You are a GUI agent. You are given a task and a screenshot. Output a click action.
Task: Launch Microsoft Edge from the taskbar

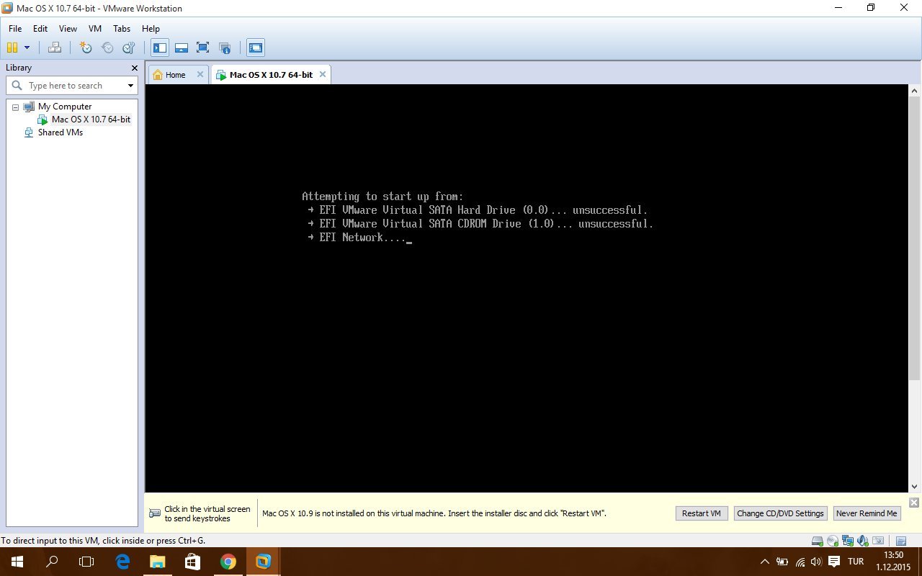[122, 562]
